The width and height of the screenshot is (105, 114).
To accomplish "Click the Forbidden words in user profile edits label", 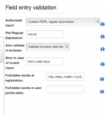I will coord(23,90).
